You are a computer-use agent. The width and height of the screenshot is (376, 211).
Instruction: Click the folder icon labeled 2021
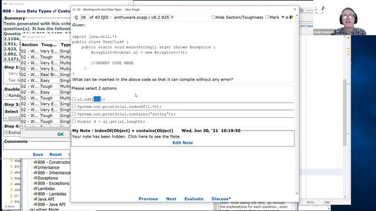[x=11, y=190]
